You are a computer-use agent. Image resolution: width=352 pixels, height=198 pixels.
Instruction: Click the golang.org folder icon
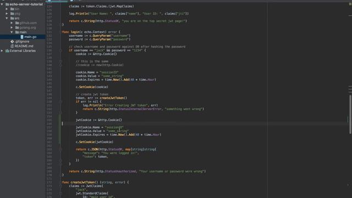(17, 28)
